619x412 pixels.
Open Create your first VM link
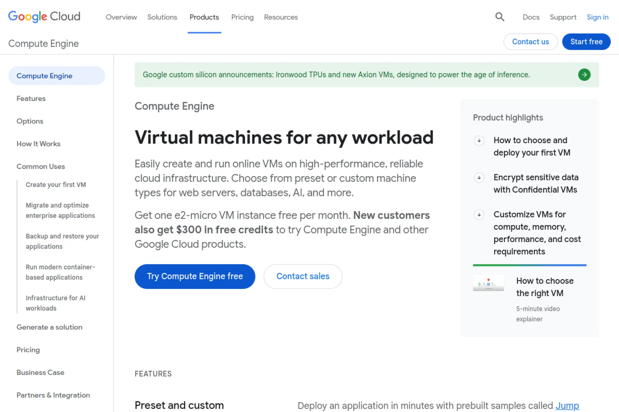tap(56, 184)
